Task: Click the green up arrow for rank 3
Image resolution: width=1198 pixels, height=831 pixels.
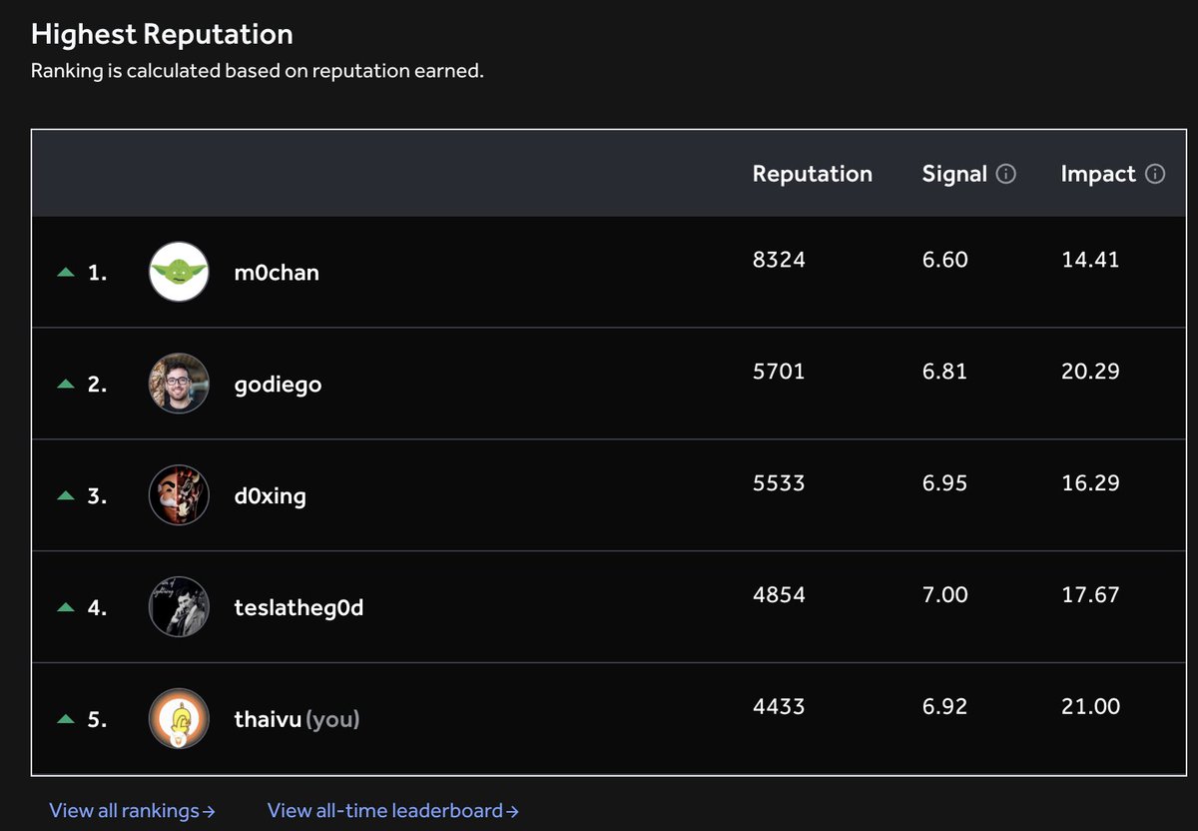Action: (x=66, y=495)
